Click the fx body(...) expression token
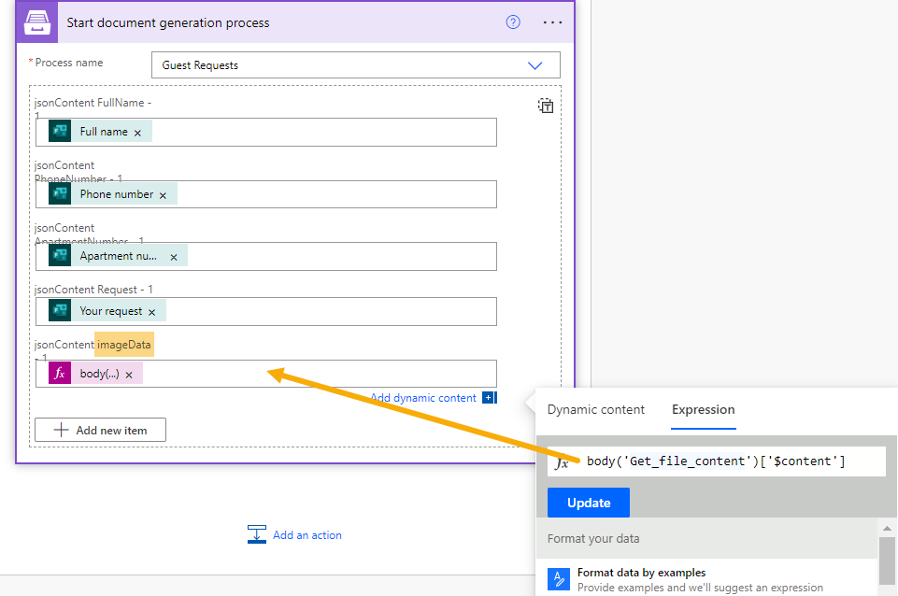This screenshot has height=596, width=898. click(95, 374)
